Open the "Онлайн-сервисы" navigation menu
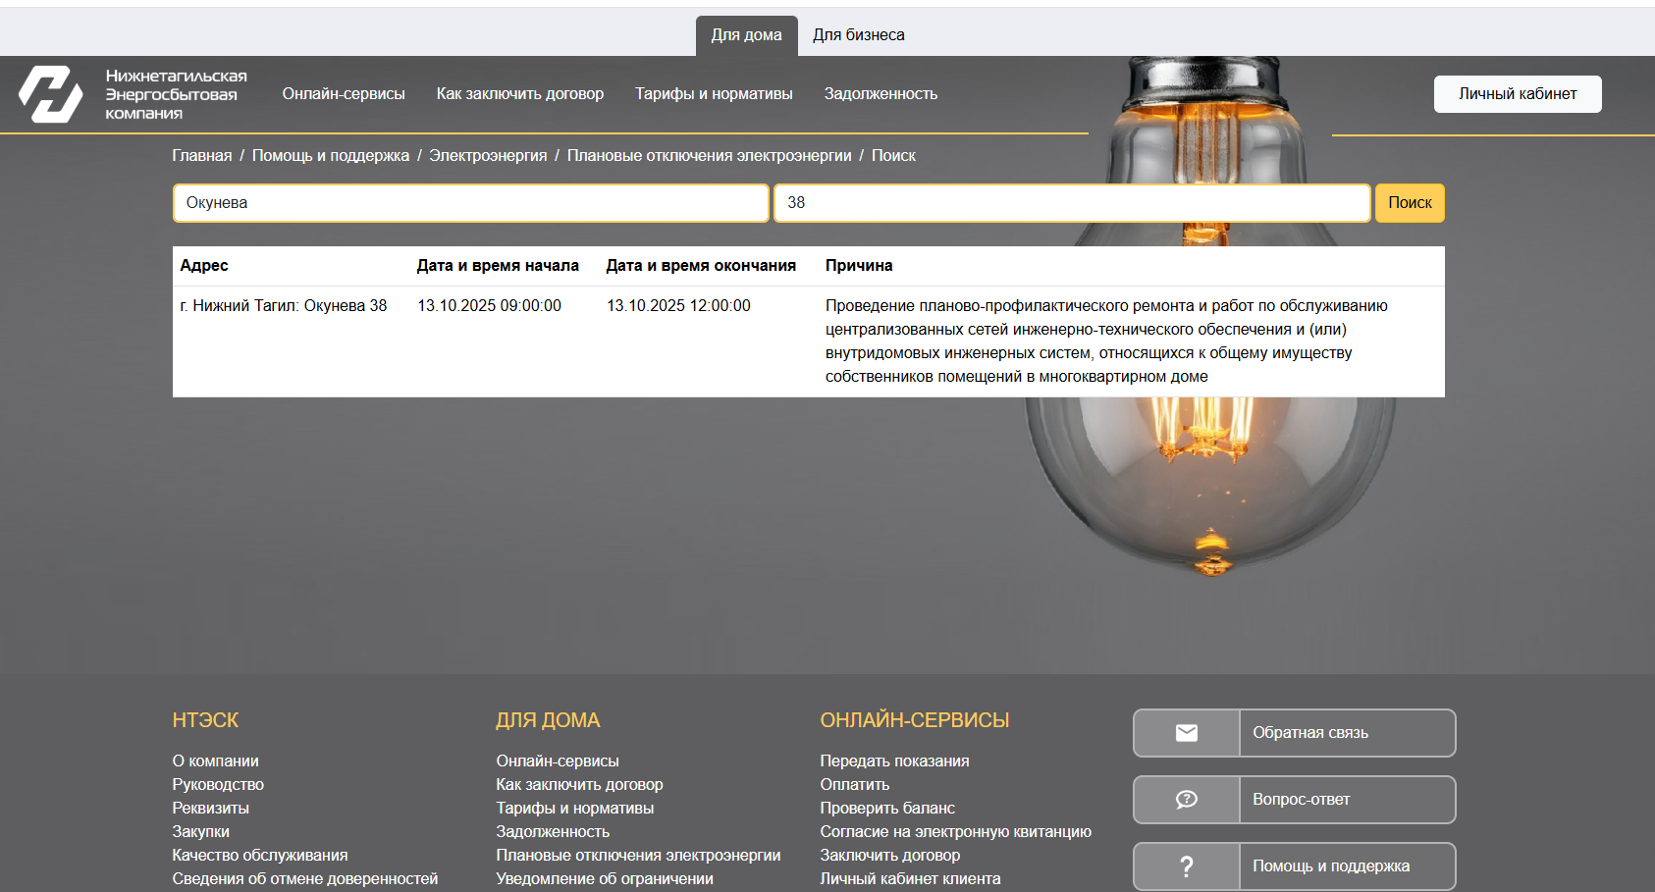This screenshot has height=892, width=1655. tap(344, 94)
